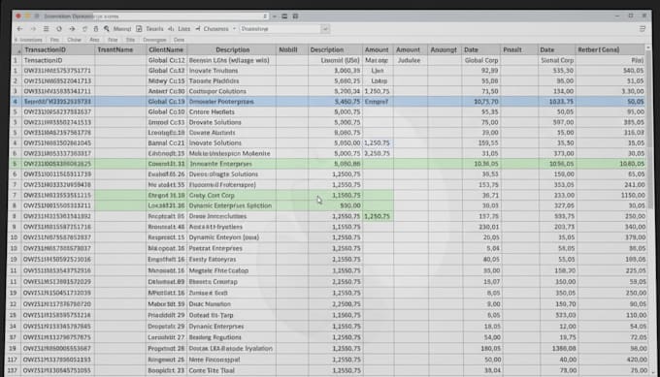Select the Nlobill column header
Viewport: 660px width, 377px height.
(292, 49)
